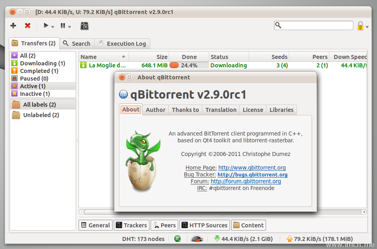Close the About qBittorrent dialog
Image resolution: width=377 pixels, height=249 pixels.
point(122,77)
